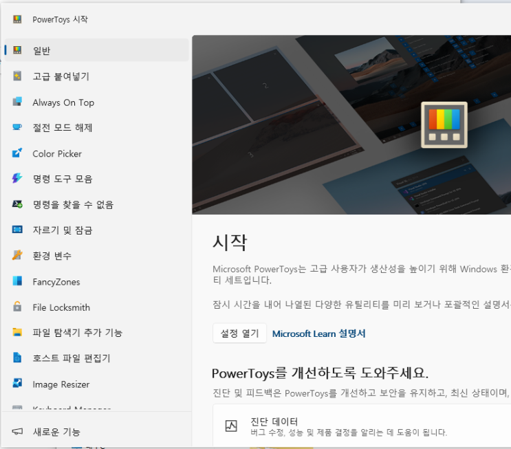Click 'PowerToys를 개선하도록 도와주세요.' heading
Viewport: 511px width, 449px height.
point(320,373)
